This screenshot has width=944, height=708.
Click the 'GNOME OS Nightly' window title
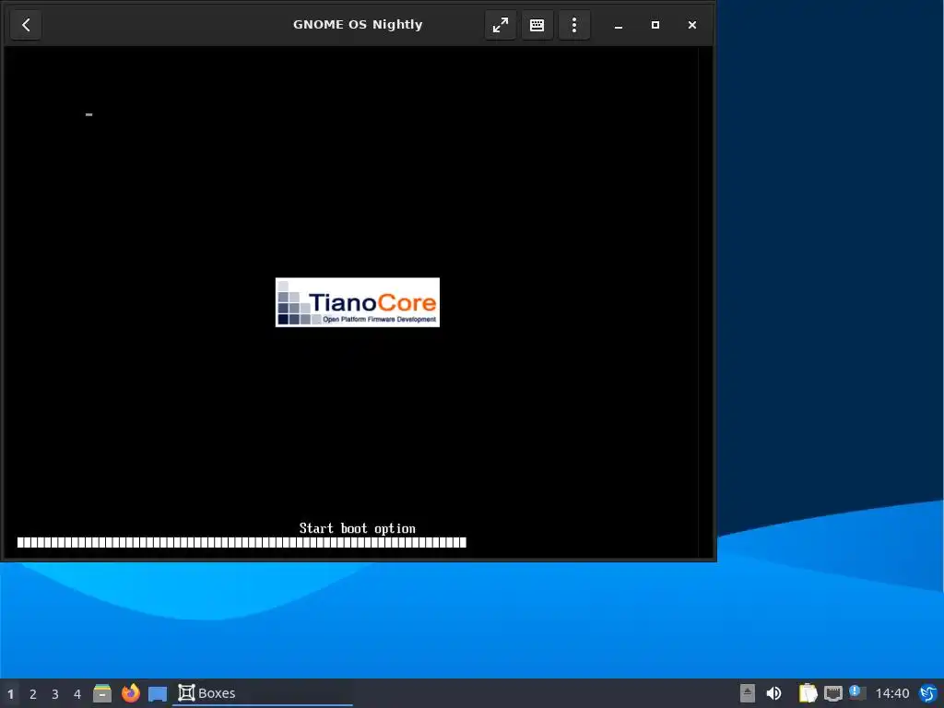[358, 25]
